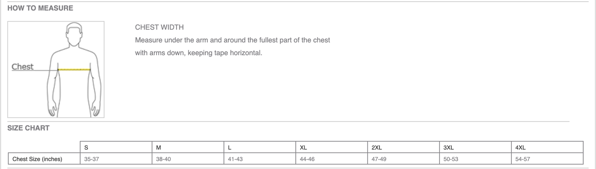Click the 44-46 chest size cell
Image resolution: width=596 pixels, height=169 pixels.
pos(332,159)
